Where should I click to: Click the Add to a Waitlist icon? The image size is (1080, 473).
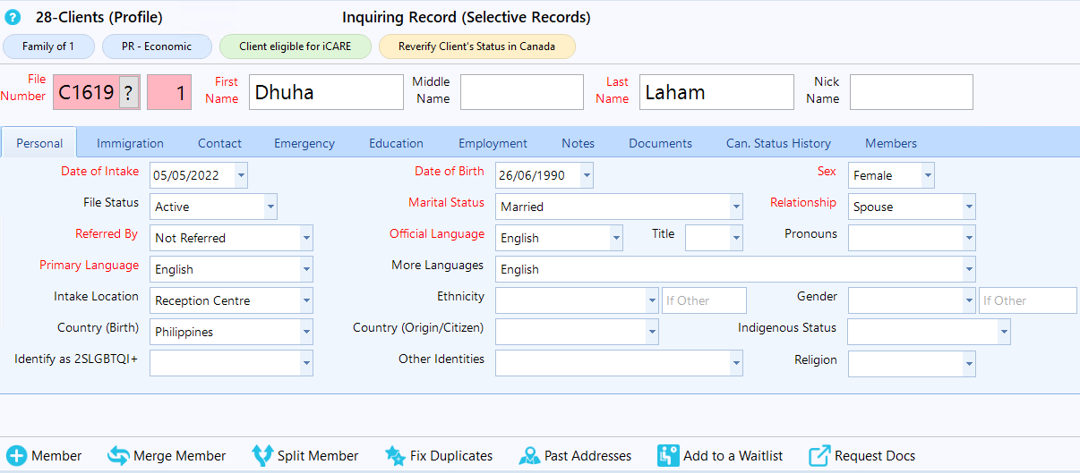(668, 456)
